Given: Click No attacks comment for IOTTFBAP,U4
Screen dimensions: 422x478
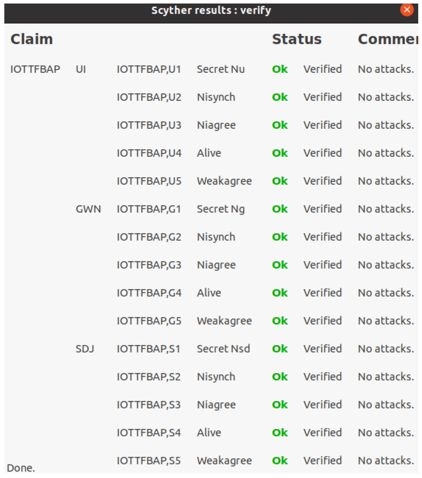Looking at the screenshot, I should click(x=386, y=153).
